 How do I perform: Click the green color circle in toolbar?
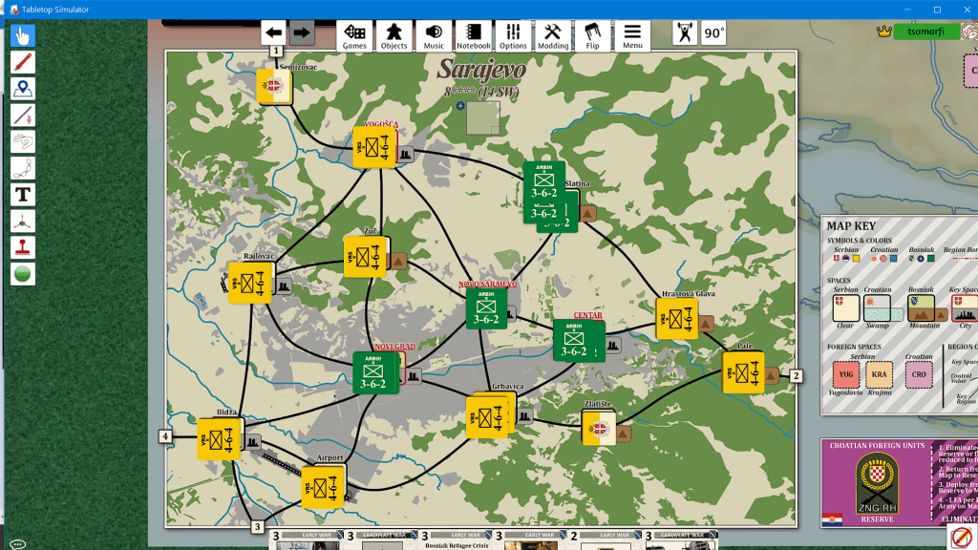click(x=23, y=274)
